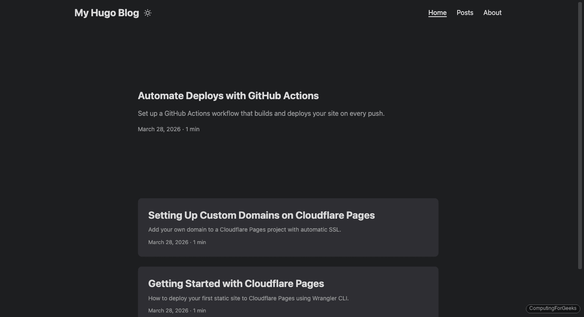Click the Getting Started with Cloudflare Pages card
The width and height of the screenshot is (584, 317).
tap(288, 292)
